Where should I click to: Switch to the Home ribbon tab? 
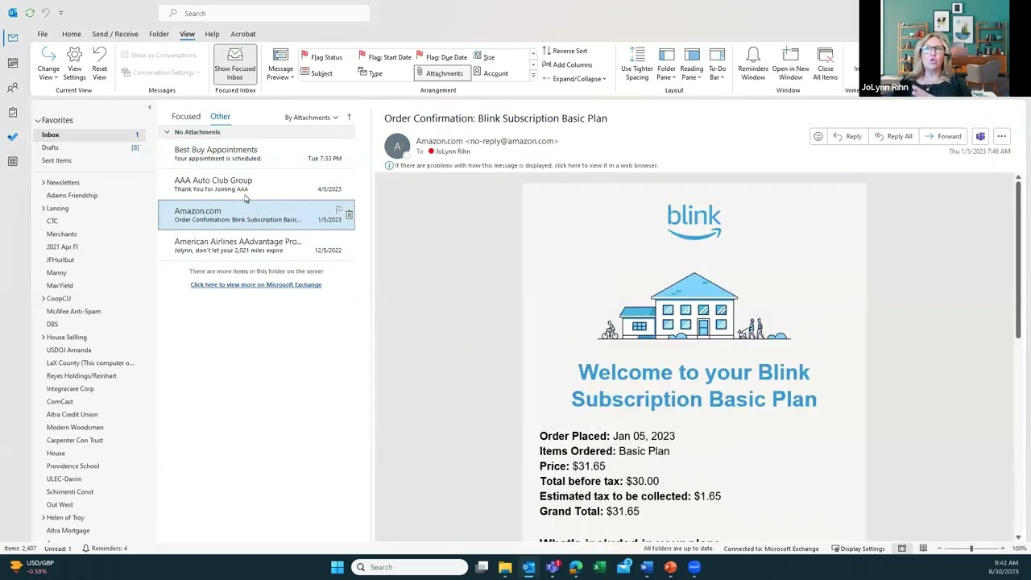71,34
